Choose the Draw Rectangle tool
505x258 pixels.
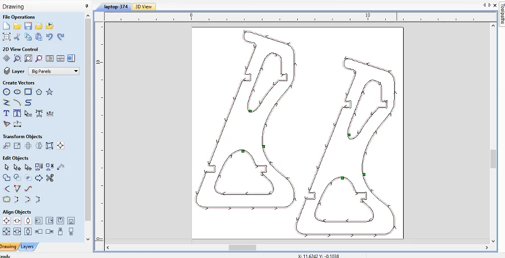click(28, 92)
